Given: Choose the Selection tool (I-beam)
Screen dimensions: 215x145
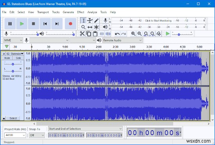Looking at the screenshot, I should pos(83,21).
